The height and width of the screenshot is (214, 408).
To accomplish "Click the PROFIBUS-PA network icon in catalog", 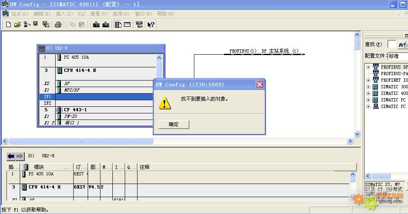I will click(375, 74).
